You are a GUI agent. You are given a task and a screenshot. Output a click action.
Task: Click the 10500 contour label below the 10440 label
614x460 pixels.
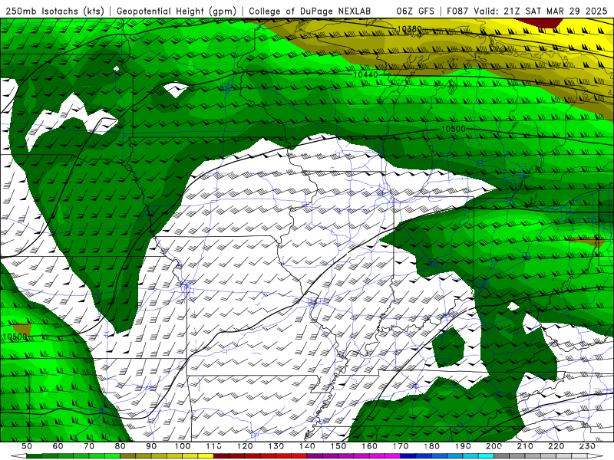[x=453, y=129]
